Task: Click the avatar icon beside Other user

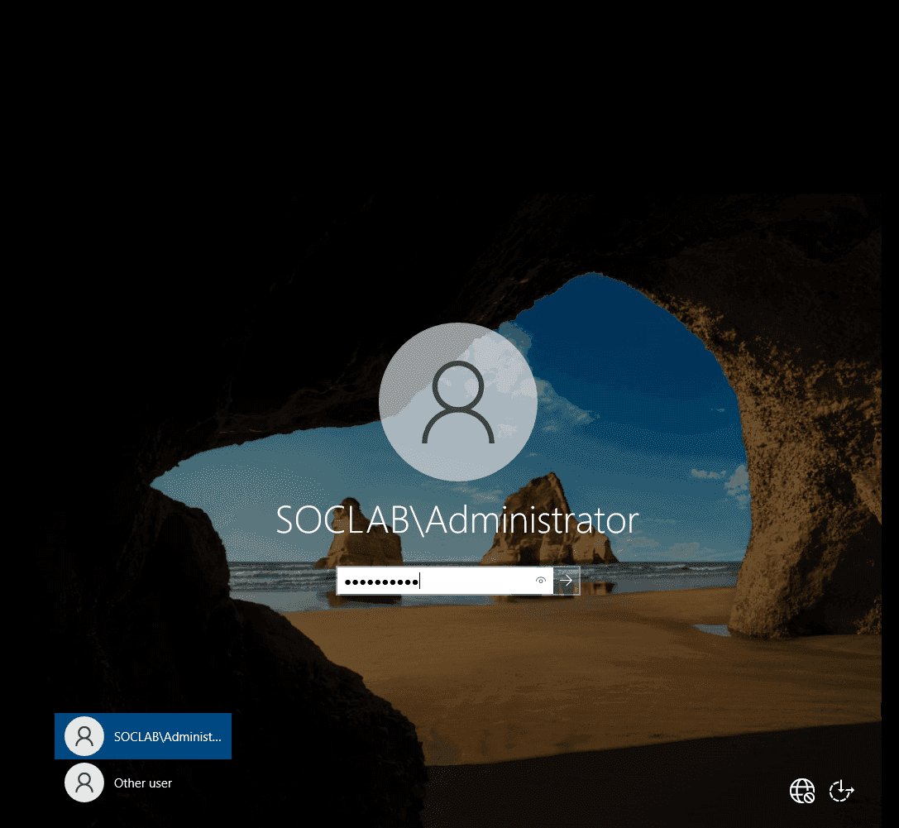Action: tap(84, 783)
